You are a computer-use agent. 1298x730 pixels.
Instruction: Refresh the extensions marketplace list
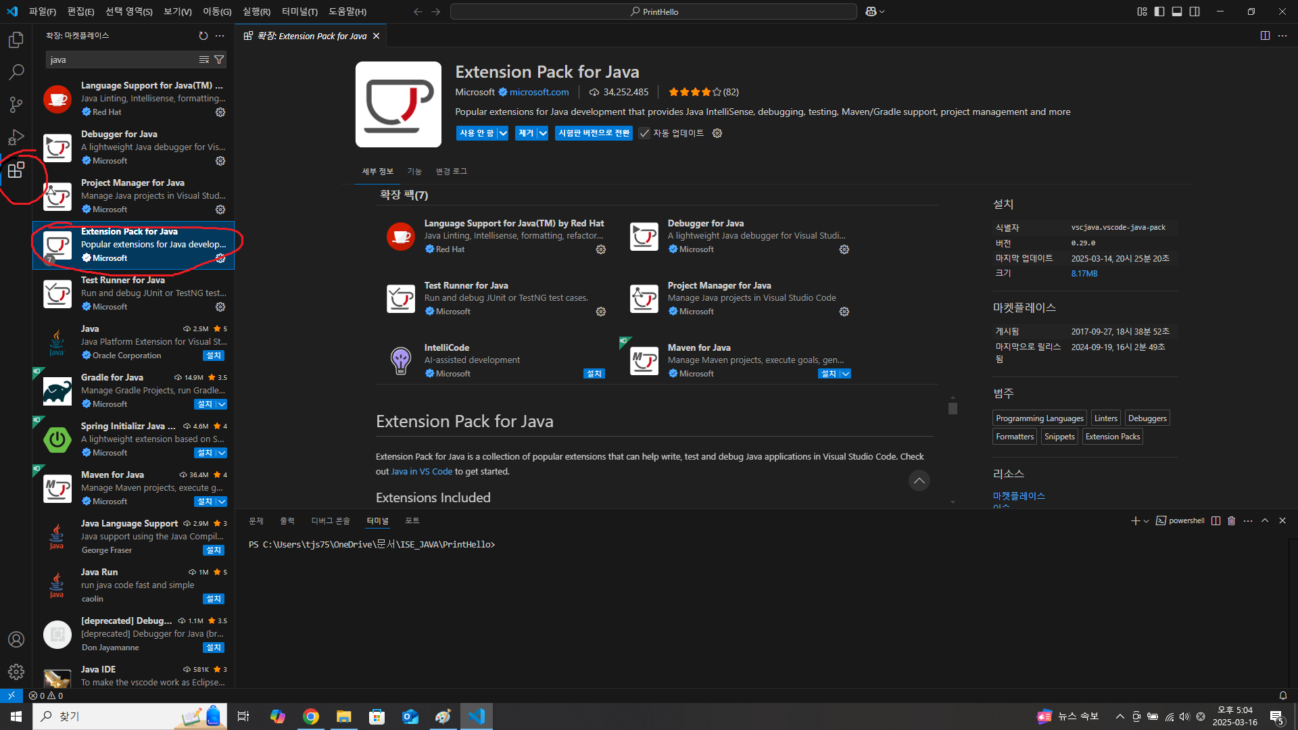pos(203,36)
